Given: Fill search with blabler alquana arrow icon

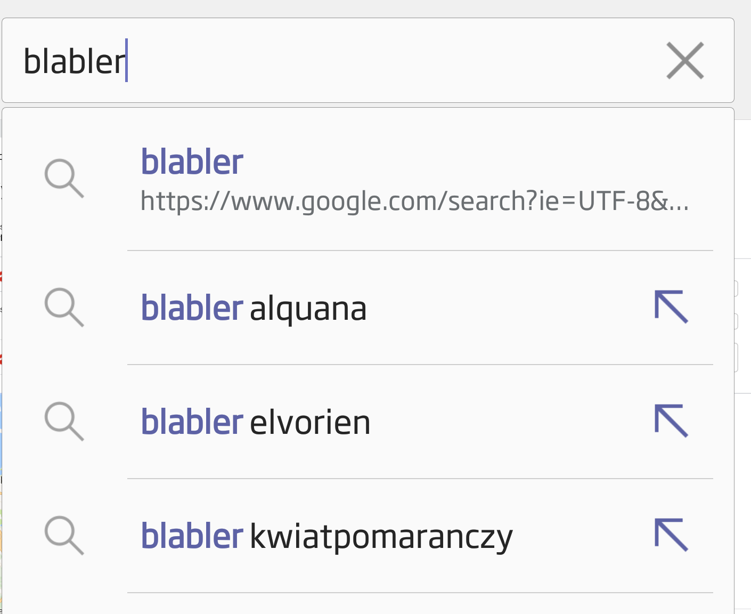Looking at the screenshot, I should pos(671,307).
